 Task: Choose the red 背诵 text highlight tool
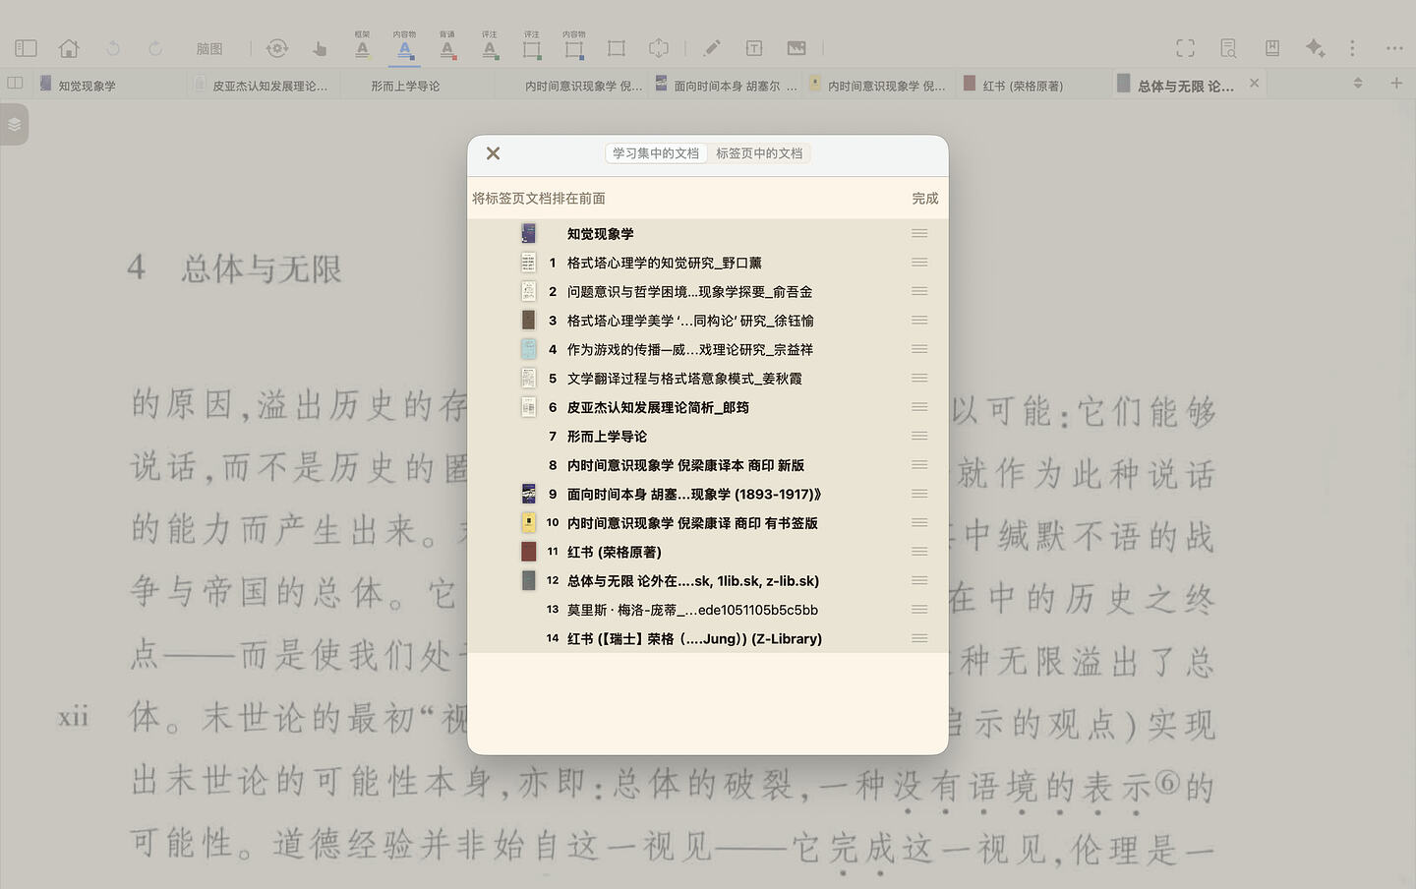tap(447, 45)
